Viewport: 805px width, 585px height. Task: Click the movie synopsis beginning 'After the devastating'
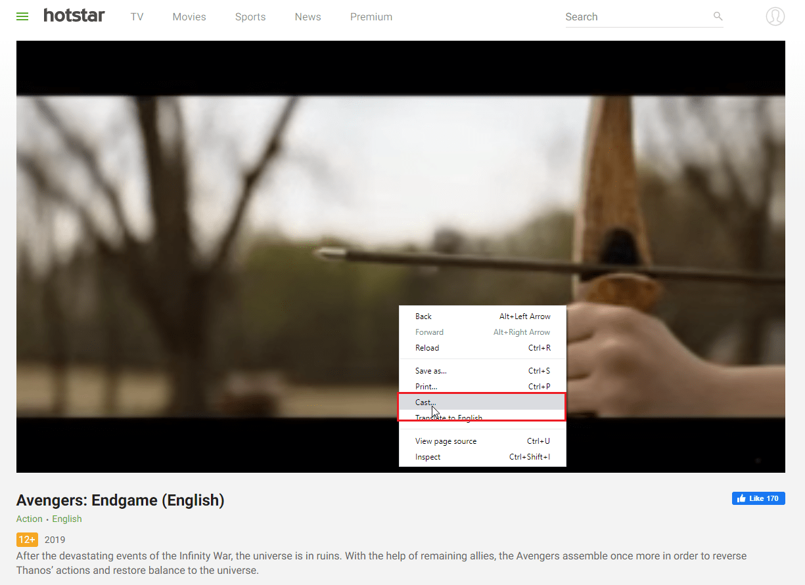click(382, 563)
